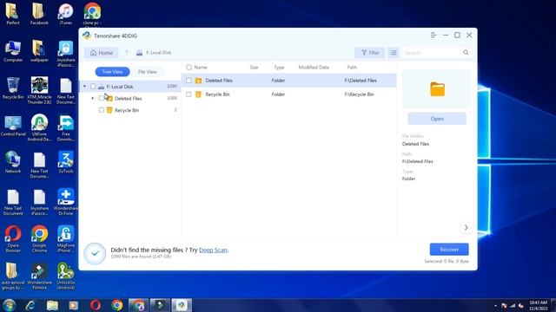Sort list by Name column
556x312 pixels.
click(201, 68)
